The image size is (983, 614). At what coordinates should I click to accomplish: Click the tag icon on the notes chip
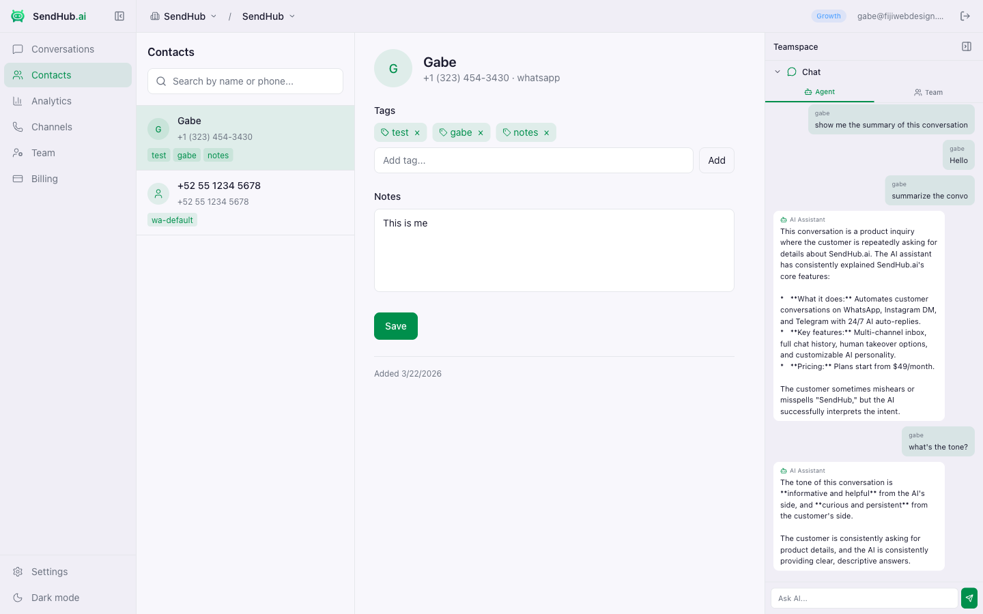(x=507, y=132)
